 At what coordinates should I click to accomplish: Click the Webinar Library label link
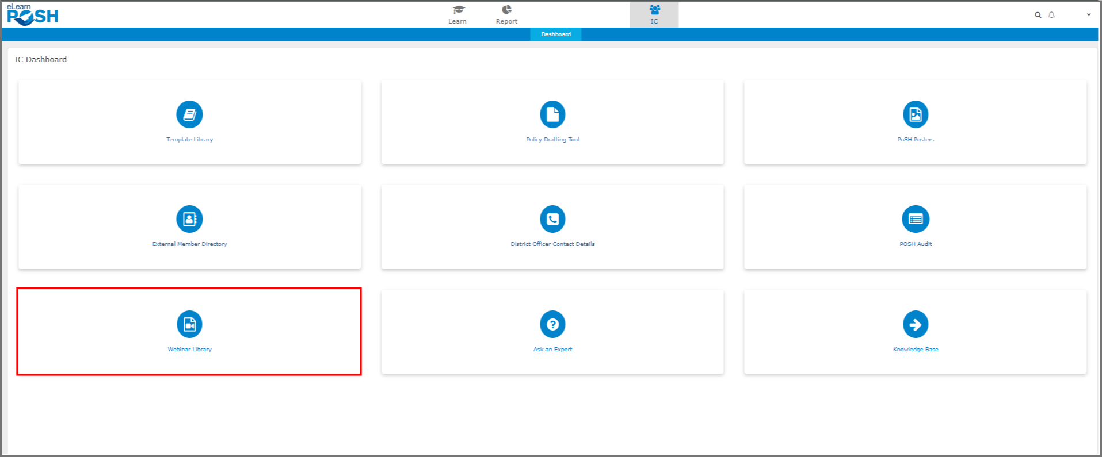point(189,350)
